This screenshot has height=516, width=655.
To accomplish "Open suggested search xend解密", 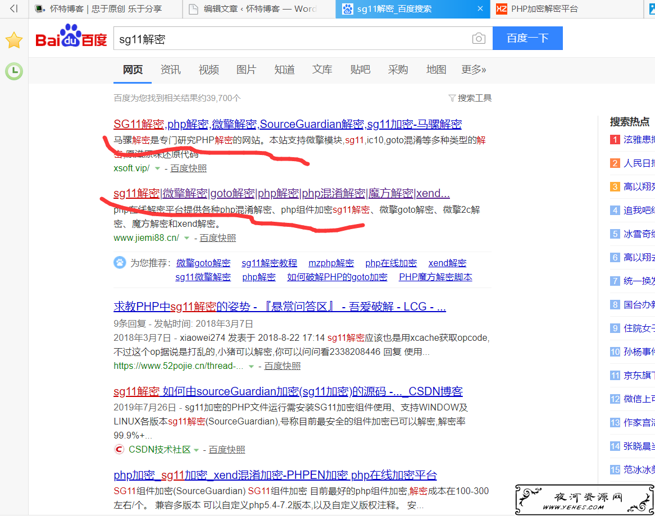I will (x=447, y=263).
